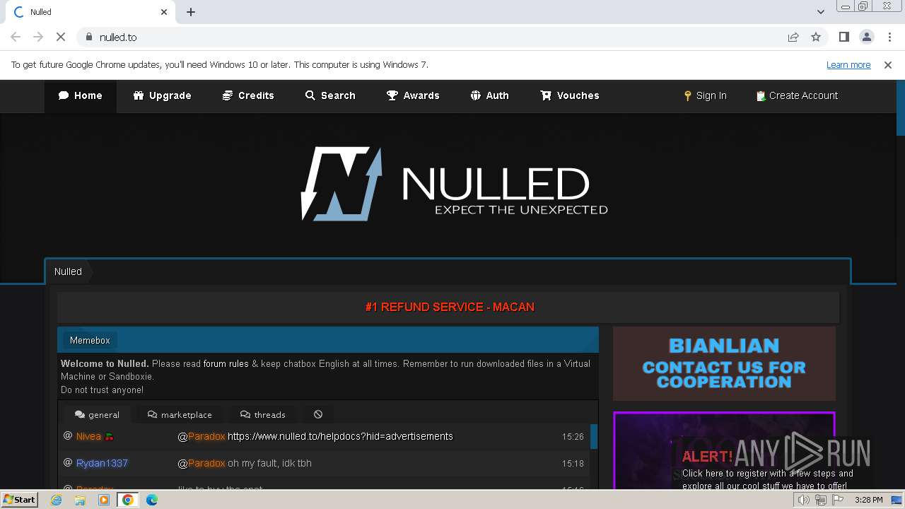Image resolution: width=905 pixels, height=509 pixels.
Task: Mention Nivea with the @ icon
Action: point(68,436)
